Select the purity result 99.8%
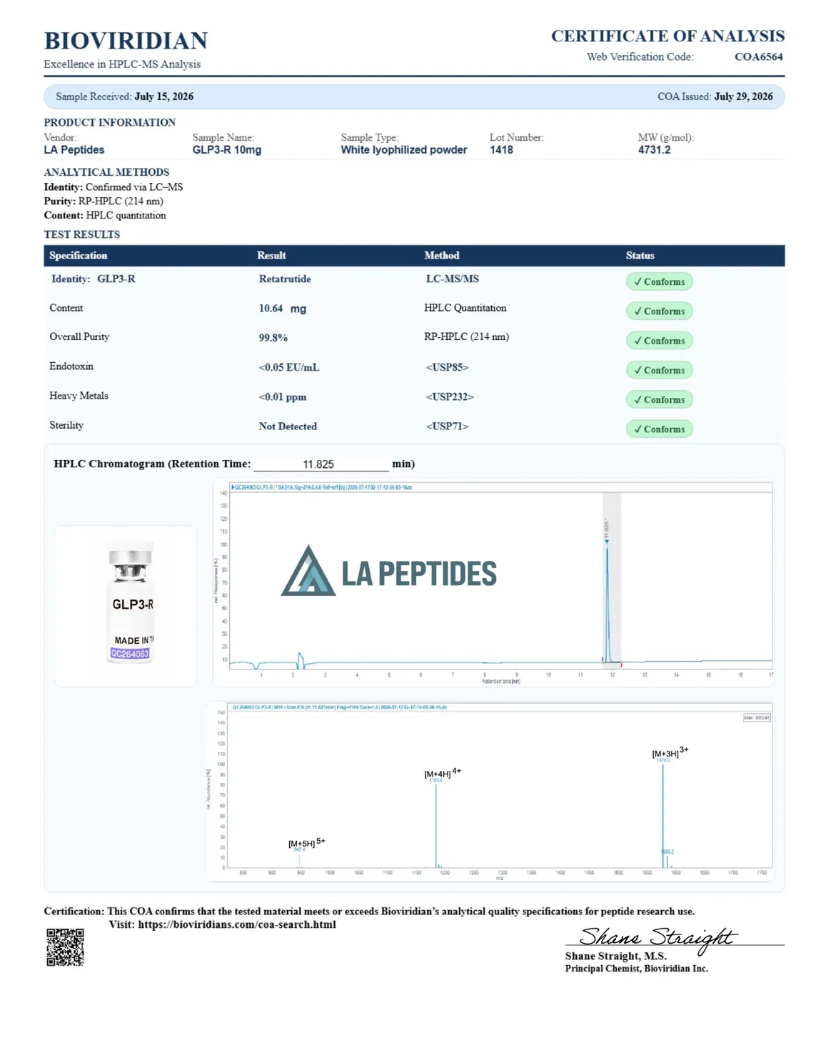This screenshot has height=1063, width=821. pos(273,338)
